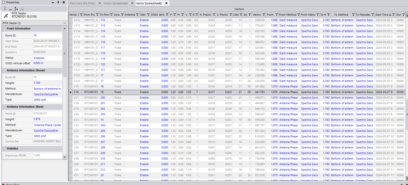Toggle Enable status for vector V31

point(144,175)
